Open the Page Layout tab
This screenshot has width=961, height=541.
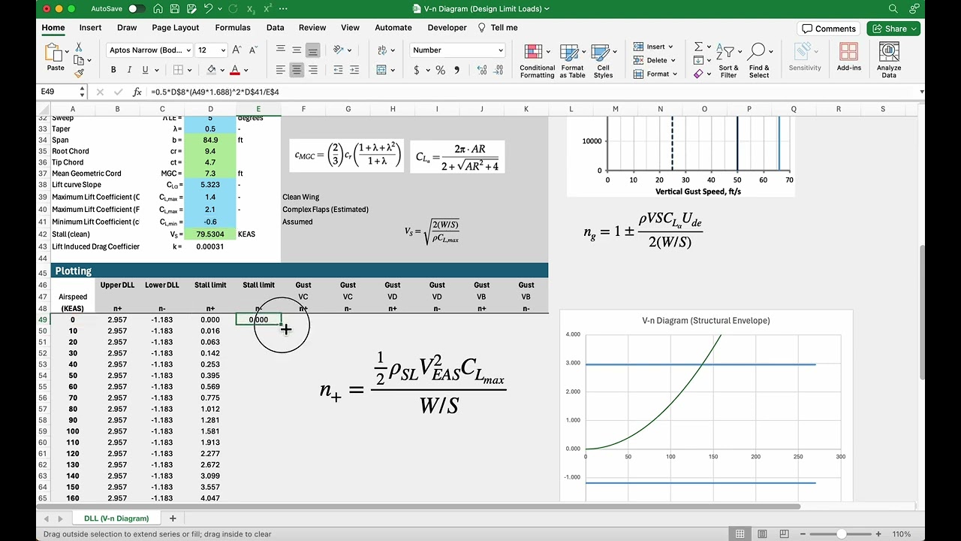[176, 28]
